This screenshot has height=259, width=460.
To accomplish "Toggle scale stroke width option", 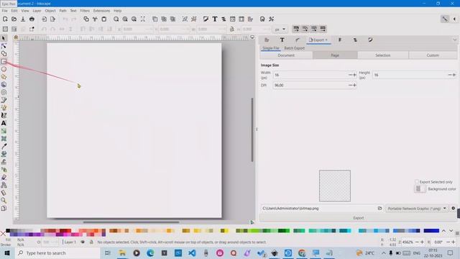I will (x=296, y=29).
